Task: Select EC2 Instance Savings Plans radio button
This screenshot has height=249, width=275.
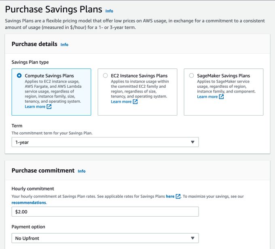Action: pyautogui.click(x=105, y=76)
